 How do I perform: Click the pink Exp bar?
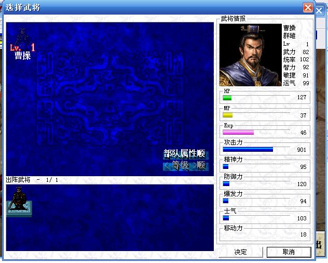tap(238, 132)
